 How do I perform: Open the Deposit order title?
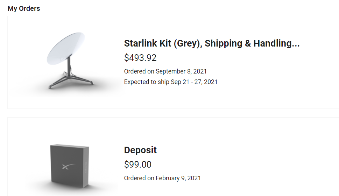[140, 150]
